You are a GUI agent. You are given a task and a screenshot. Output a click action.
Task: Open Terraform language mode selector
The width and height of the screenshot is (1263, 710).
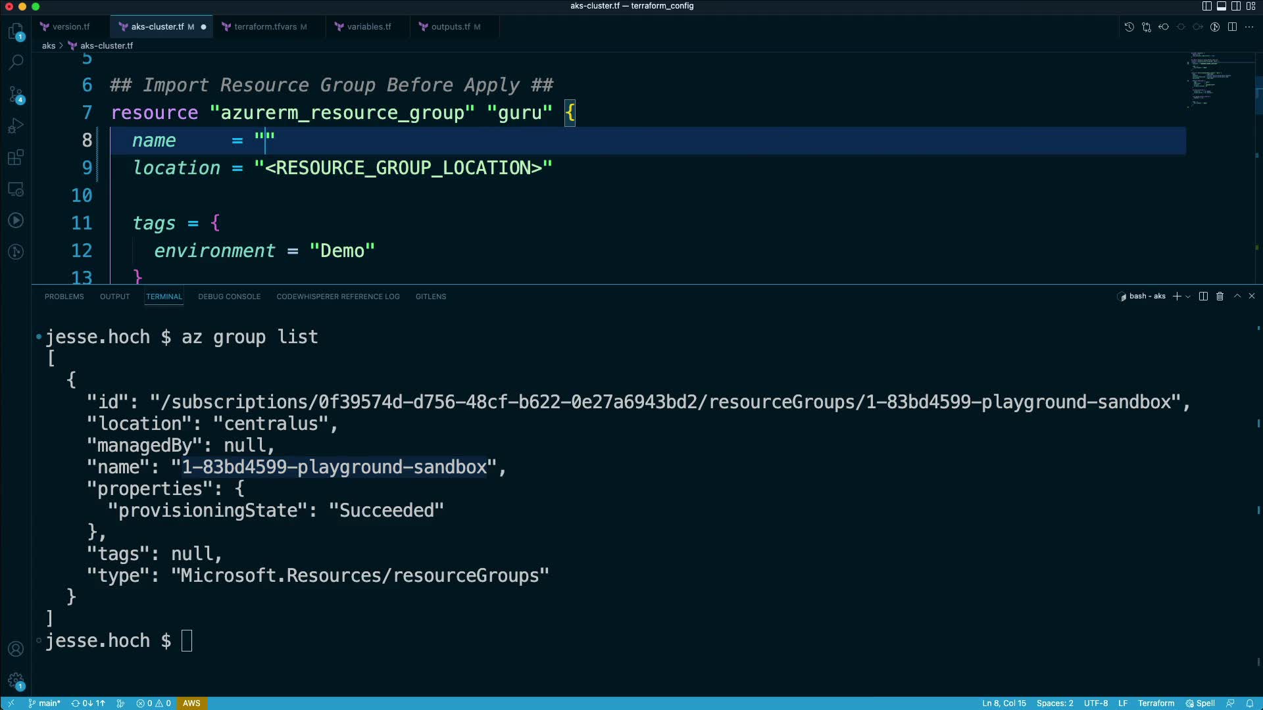point(1156,703)
